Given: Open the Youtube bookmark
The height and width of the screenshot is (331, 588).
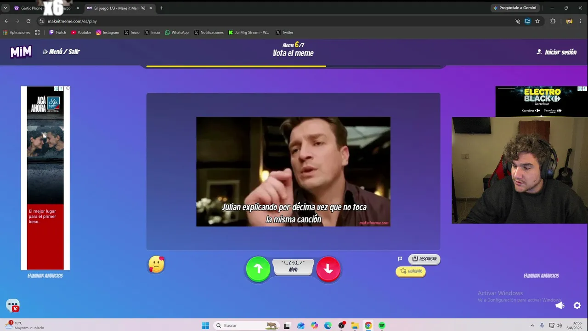Looking at the screenshot, I should pos(81,33).
